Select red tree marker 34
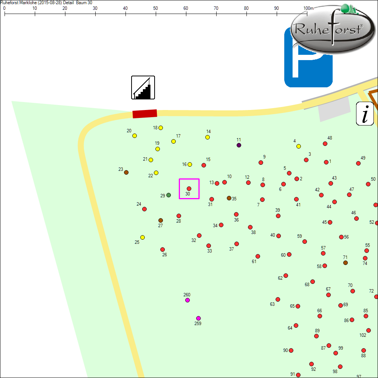This screenshot has height=378, width=378. point(221,225)
